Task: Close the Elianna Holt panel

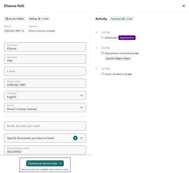Action: coord(183,6)
